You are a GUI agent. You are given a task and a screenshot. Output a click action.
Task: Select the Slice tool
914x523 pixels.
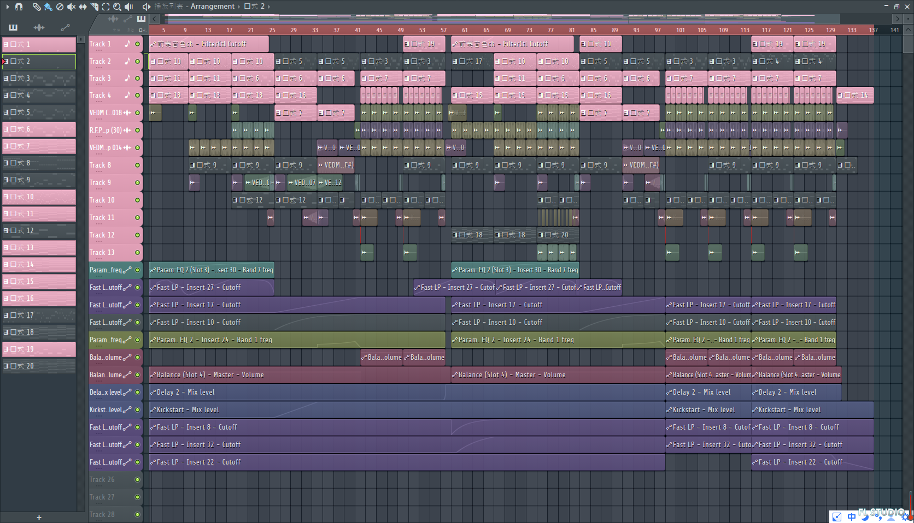coord(94,7)
